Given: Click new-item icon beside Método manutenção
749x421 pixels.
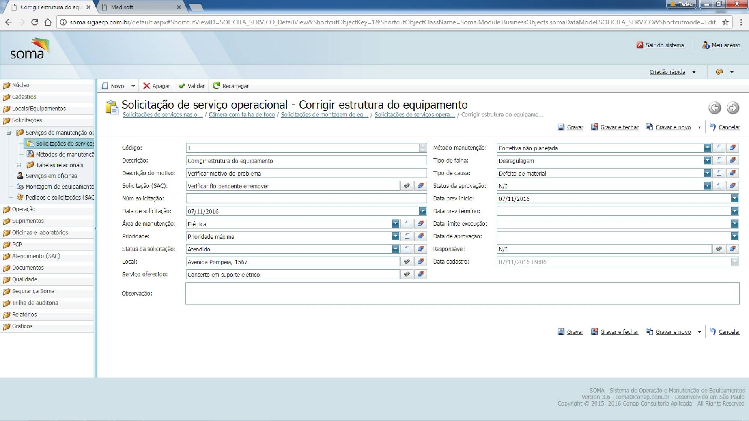Looking at the screenshot, I should point(719,148).
